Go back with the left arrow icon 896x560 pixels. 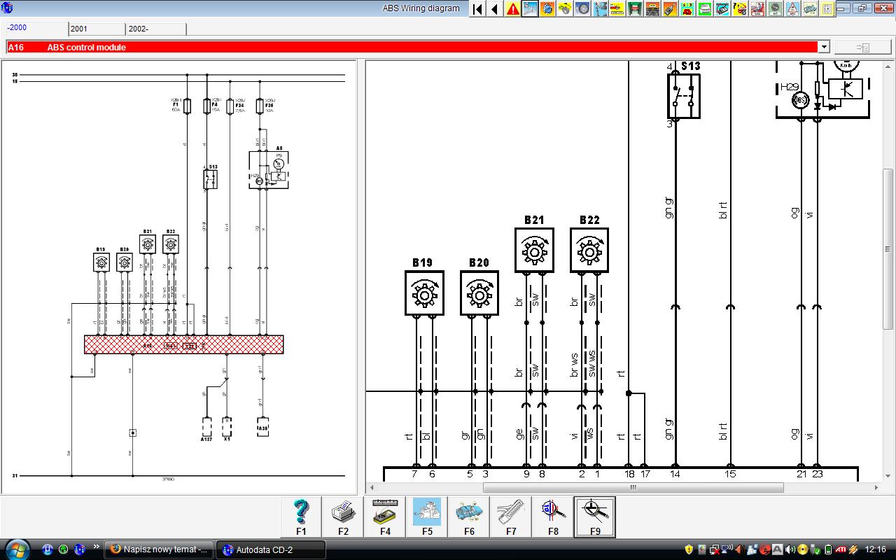click(495, 9)
